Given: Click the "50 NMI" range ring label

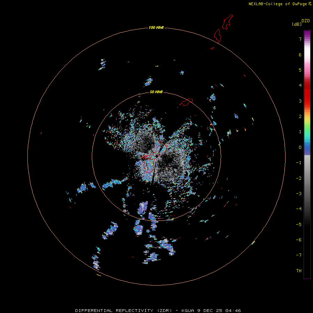Looking at the screenshot, I should click(156, 92).
